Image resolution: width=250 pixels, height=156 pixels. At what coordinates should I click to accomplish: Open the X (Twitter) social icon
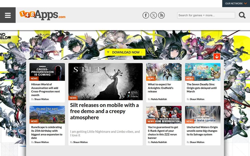pos(153,15)
